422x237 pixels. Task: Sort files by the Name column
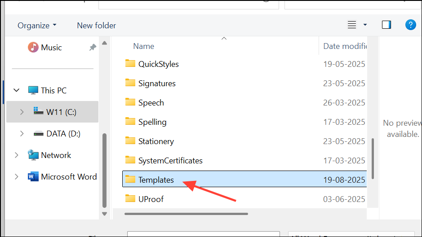coord(144,46)
